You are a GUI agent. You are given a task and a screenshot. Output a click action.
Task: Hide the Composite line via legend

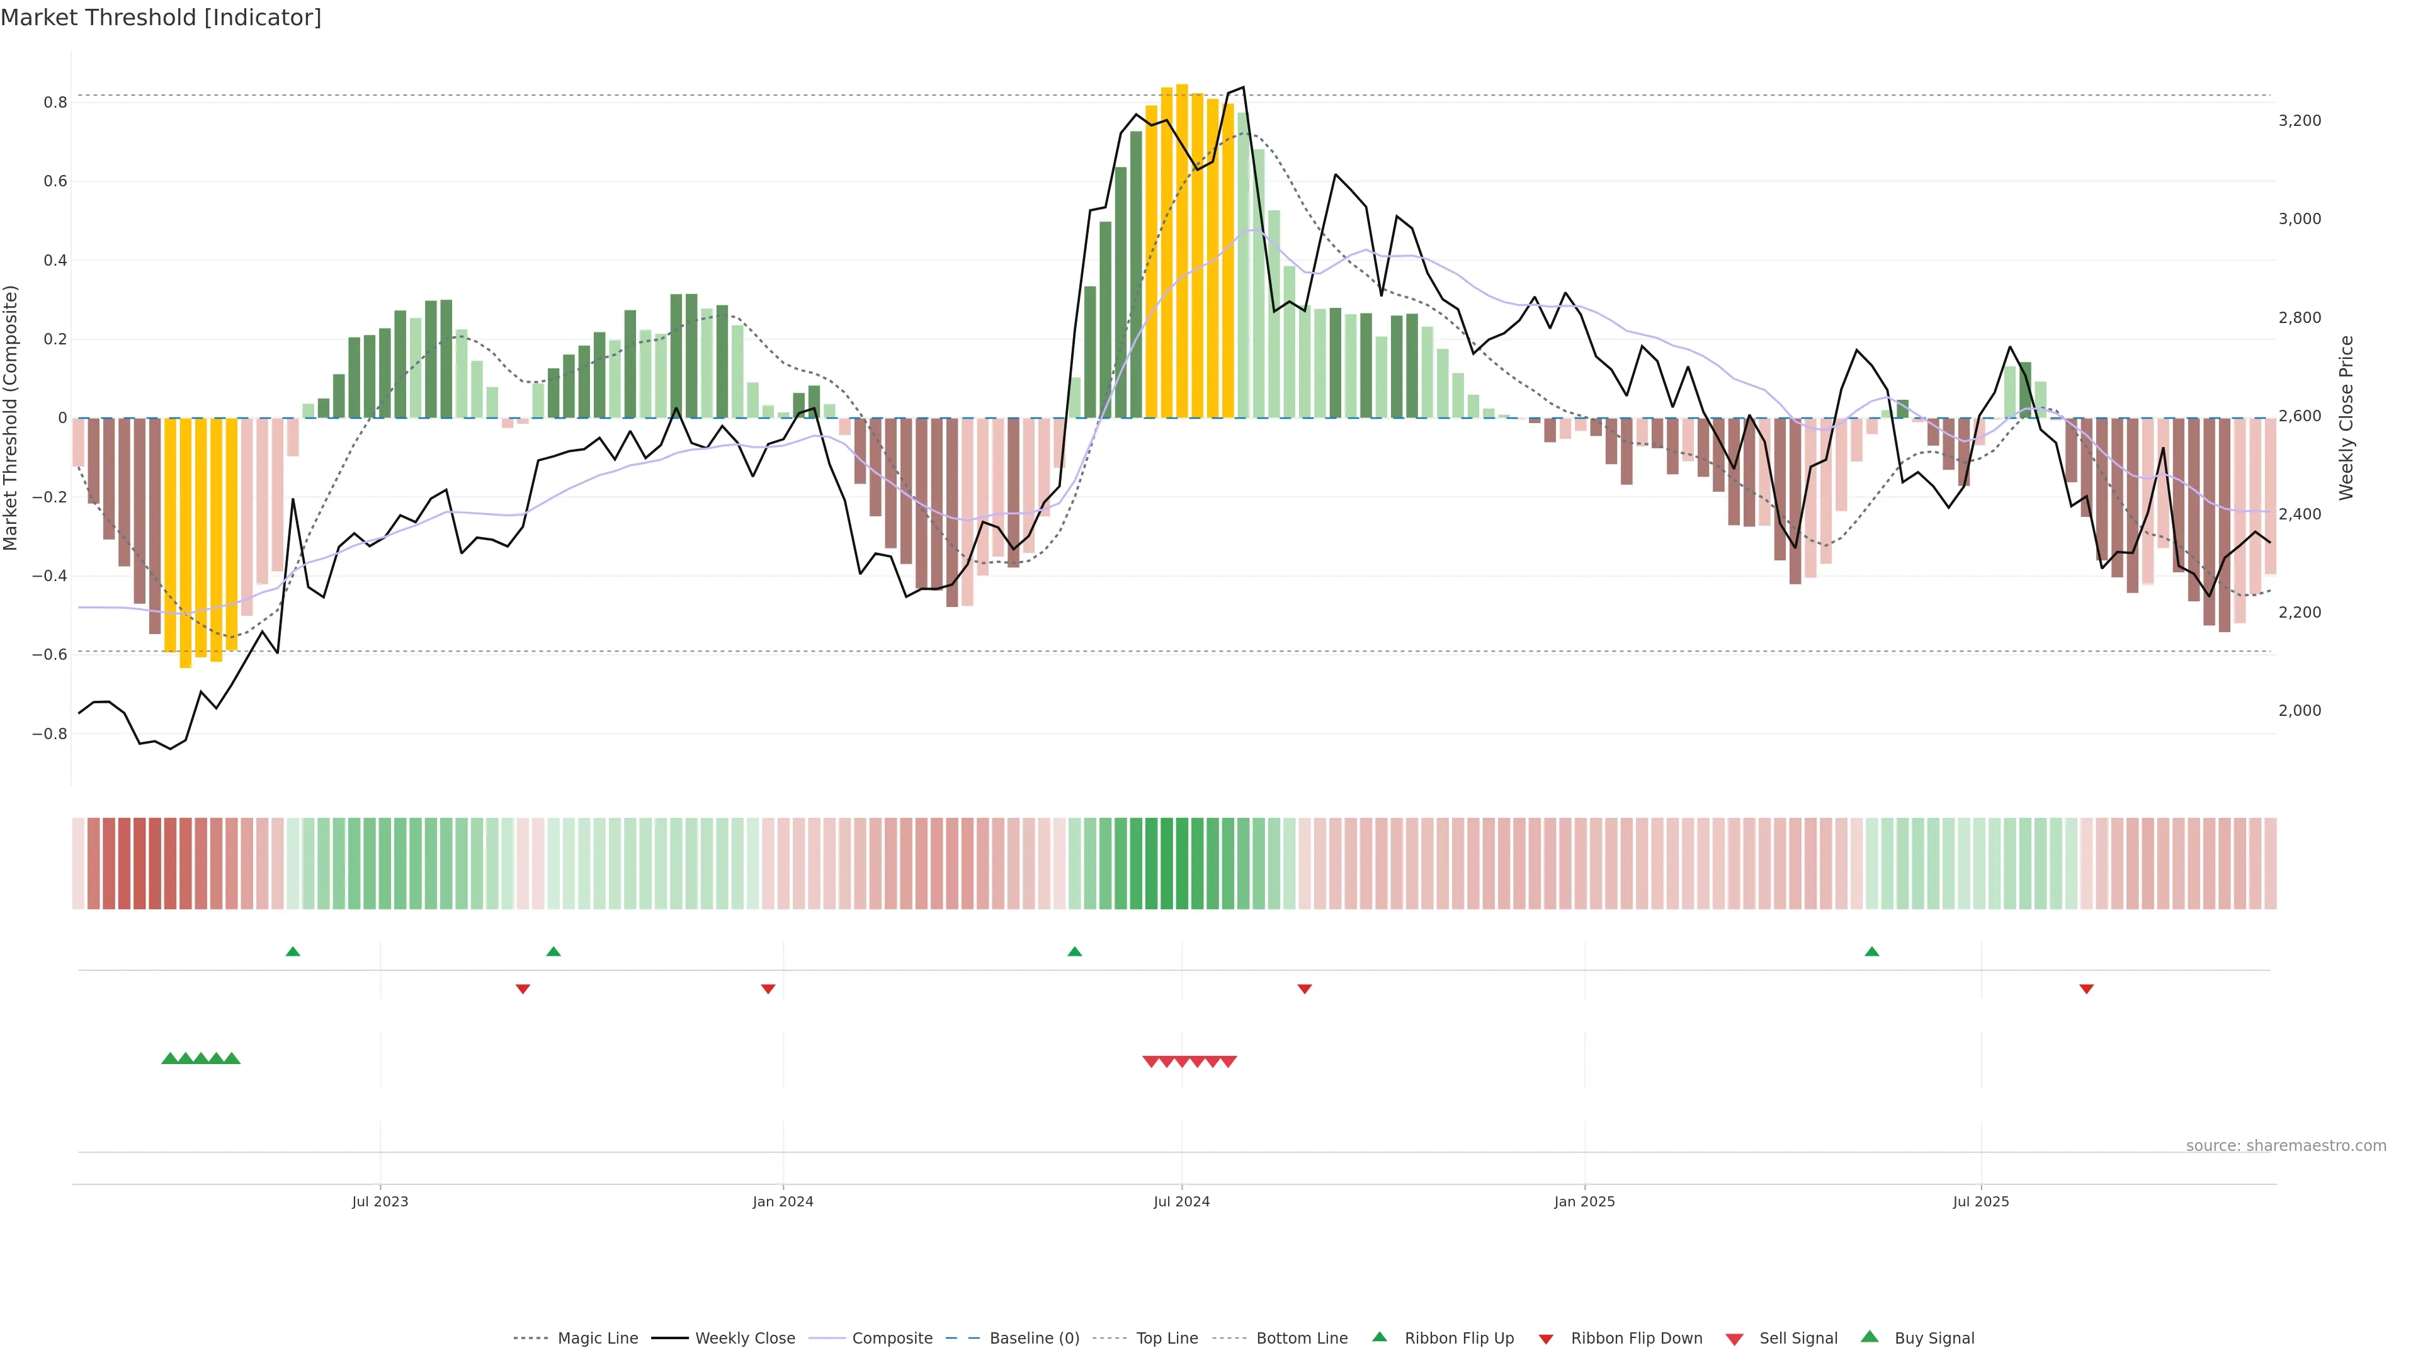tap(892, 1337)
